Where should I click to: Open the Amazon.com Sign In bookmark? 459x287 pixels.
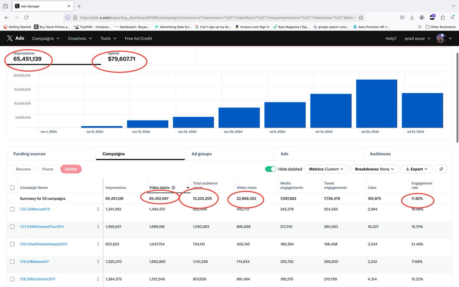click(x=252, y=27)
